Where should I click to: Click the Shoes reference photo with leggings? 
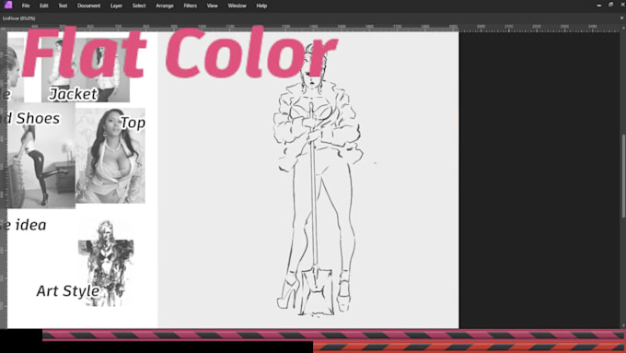tap(41, 155)
